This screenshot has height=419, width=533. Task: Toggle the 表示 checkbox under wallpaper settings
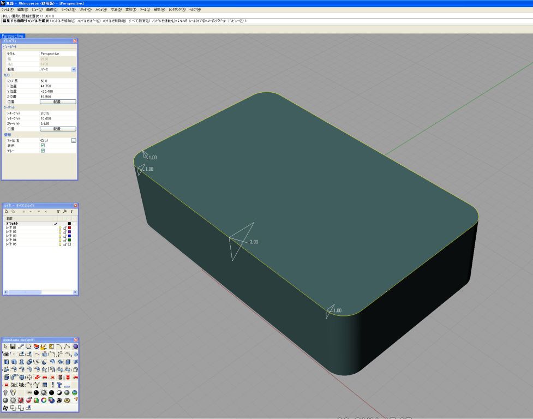43,146
